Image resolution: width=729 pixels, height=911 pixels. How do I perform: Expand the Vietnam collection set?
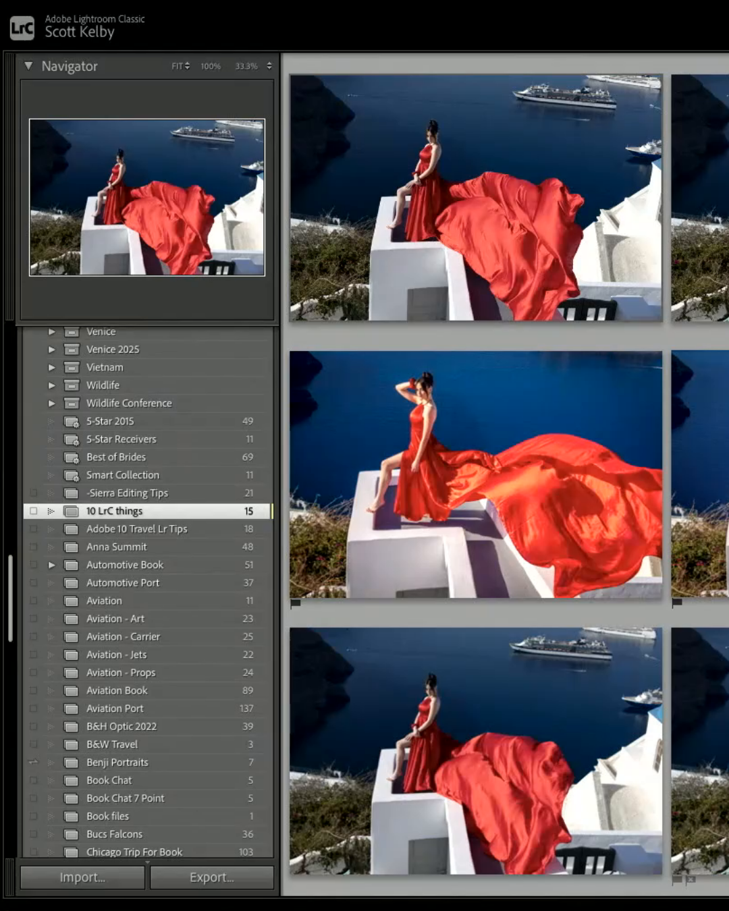coord(51,367)
